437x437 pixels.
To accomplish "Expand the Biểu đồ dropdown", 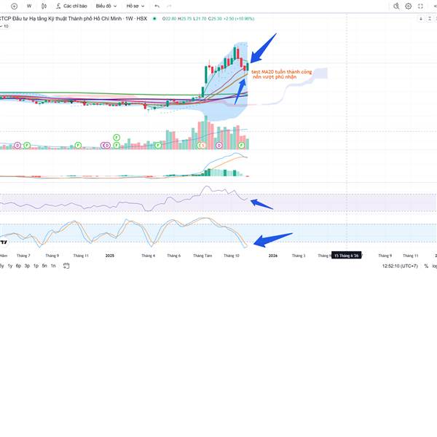I will pyautogui.click(x=106, y=6).
